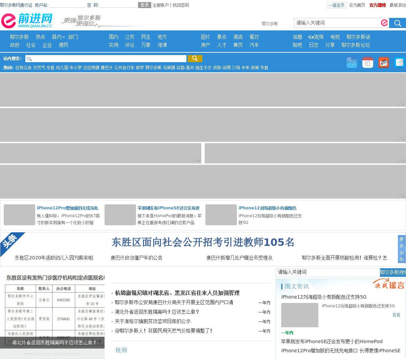Open the 宽频 video menu item
Image resolution: width=406 pixels, height=359 pixels.
tap(316, 37)
